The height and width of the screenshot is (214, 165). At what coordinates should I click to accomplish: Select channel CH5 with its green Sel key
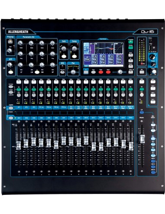tap(49, 90)
